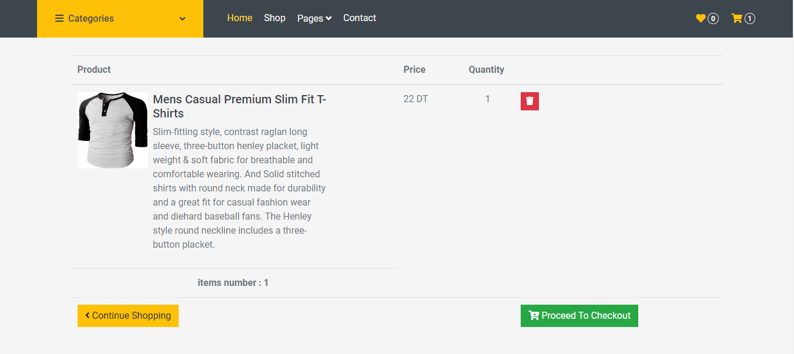Click the hamburger icon in Categories
This screenshot has width=794, height=354.
(59, 18)
